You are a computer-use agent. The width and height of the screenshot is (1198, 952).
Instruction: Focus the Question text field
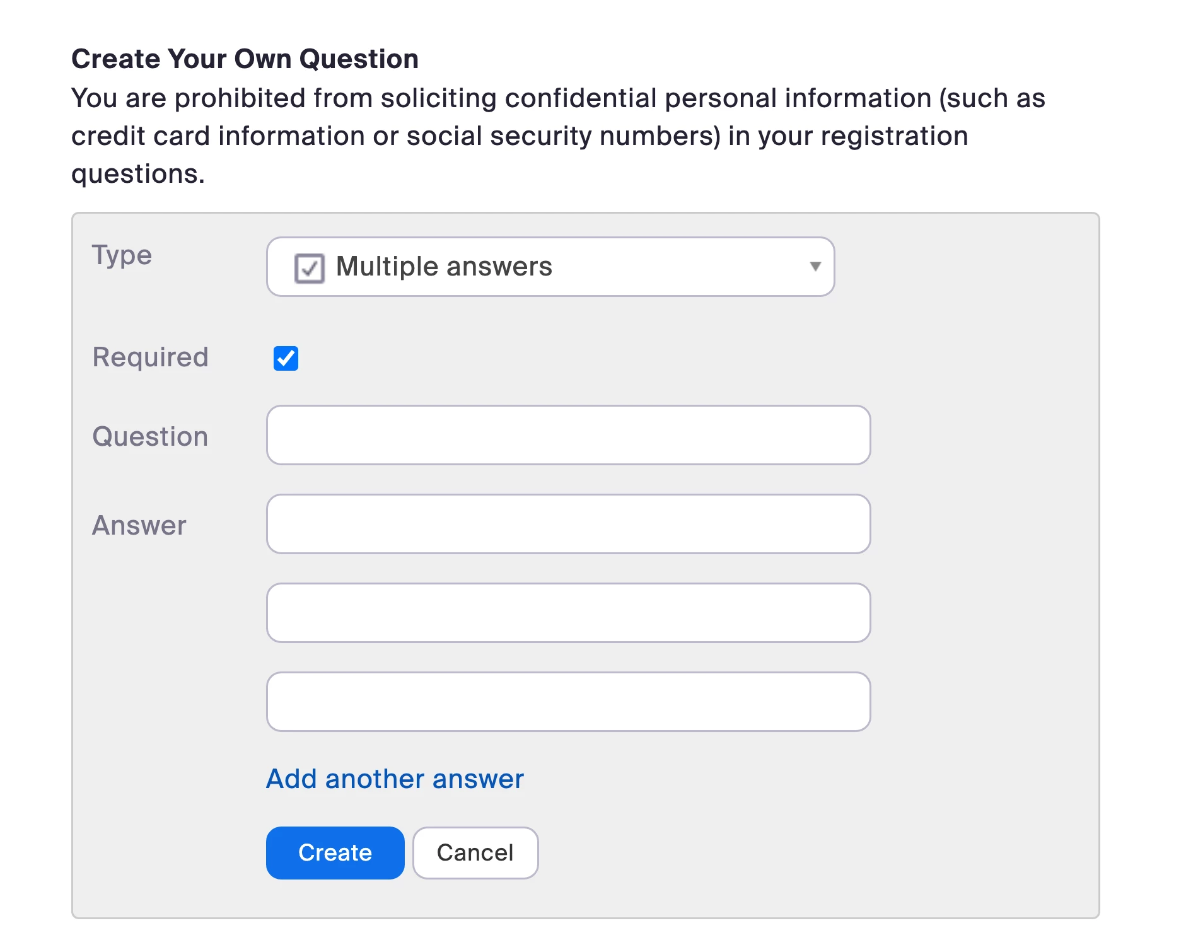pos(568,435)
